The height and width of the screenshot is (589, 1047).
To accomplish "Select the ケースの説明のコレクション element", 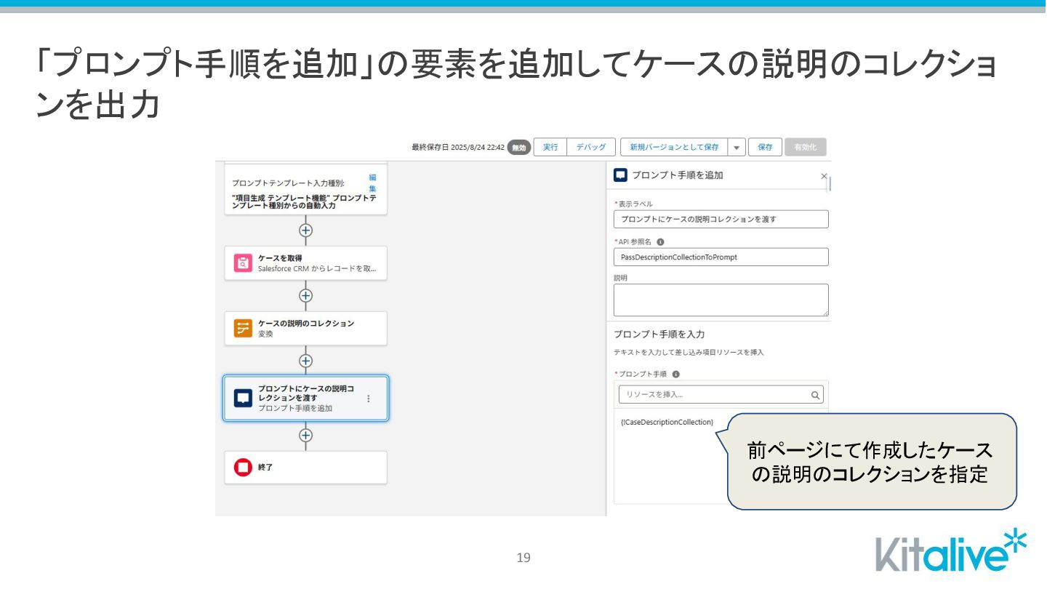I will pyautogui.click(x=305, y=328).
